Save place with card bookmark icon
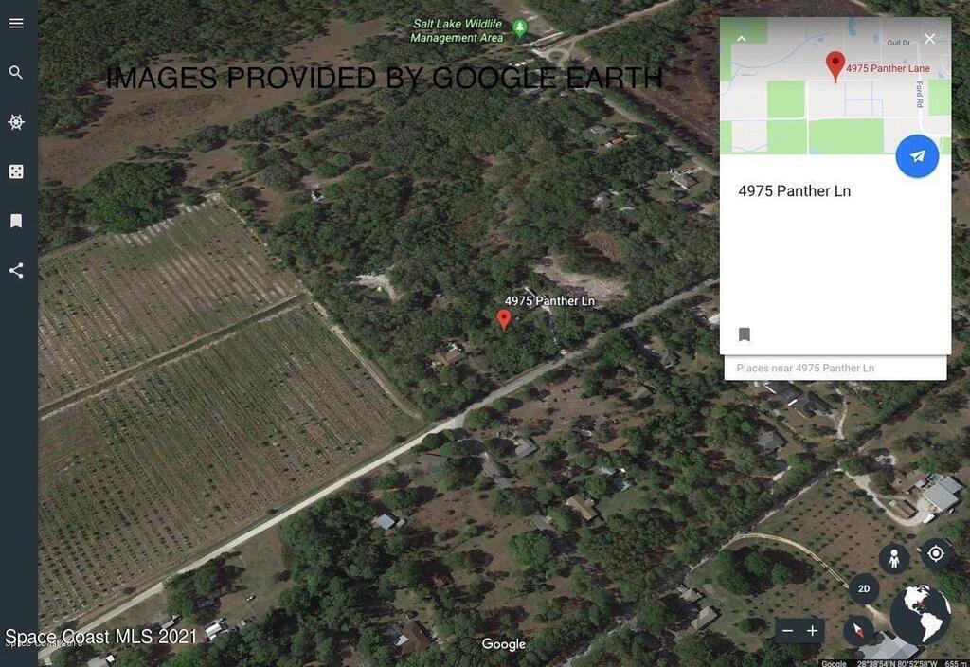Screen dimensions: 970x667 745,334
